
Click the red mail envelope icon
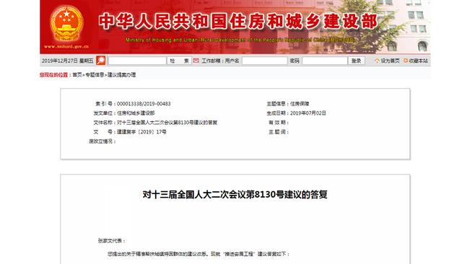pyautogui.click(x=196, y=61)
